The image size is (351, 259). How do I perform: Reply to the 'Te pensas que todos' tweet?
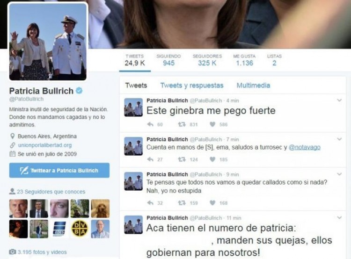(x=150, y=203)
